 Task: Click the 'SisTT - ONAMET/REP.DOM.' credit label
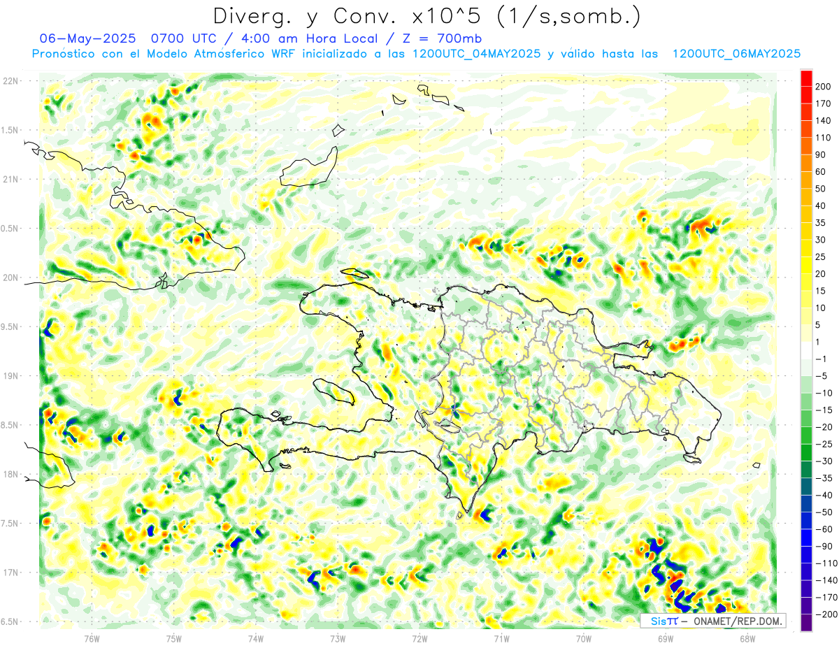pos(713,621)
